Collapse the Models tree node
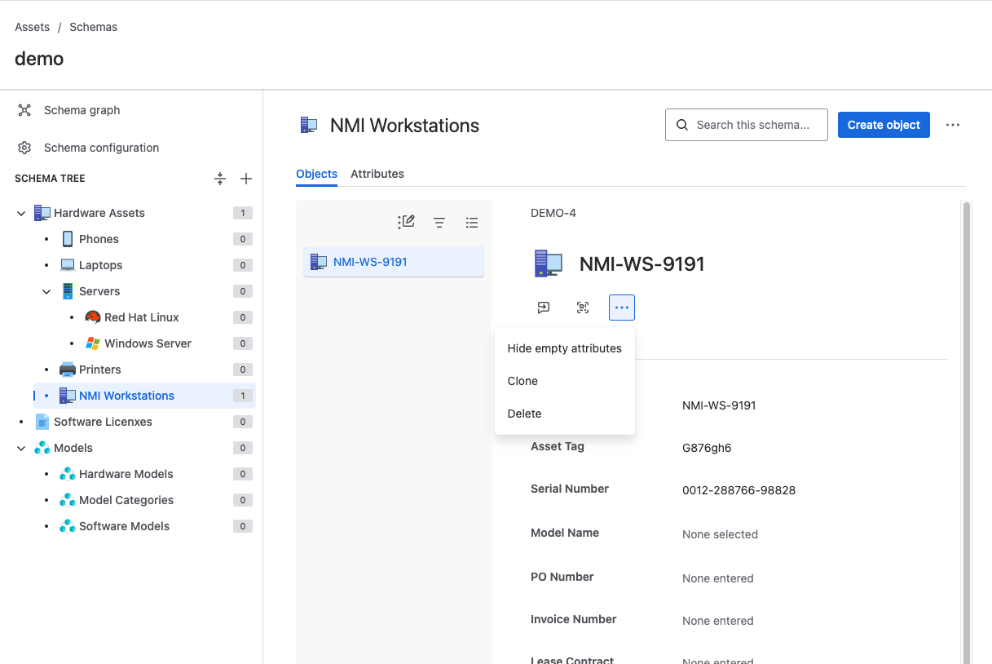The image size is (992, 664). click(x=21, y=448)
